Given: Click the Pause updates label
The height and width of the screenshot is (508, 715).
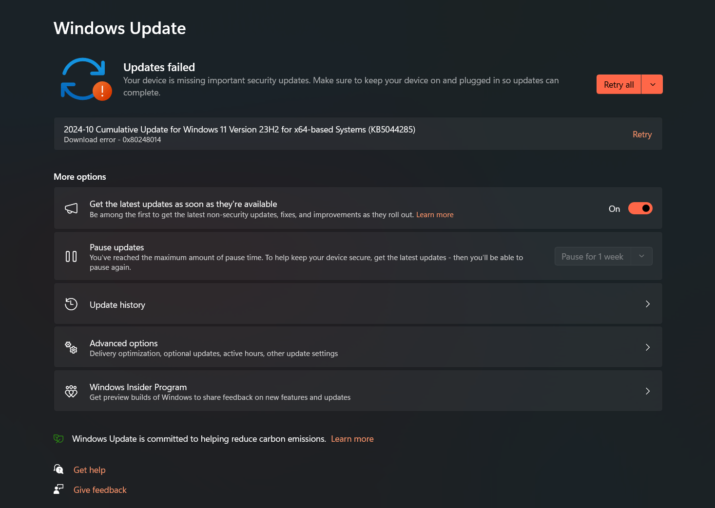Looking at the screenshot, I should pos(116,247).
